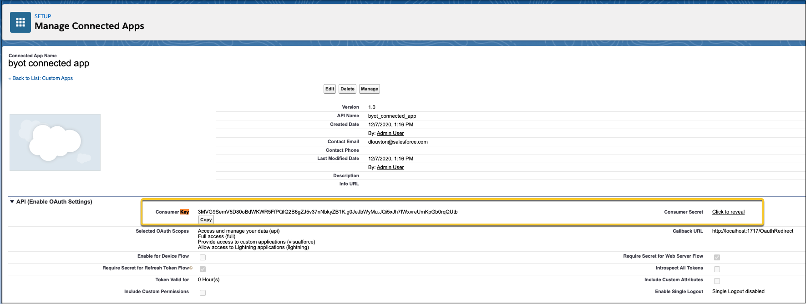The height and width of the screenshot is (304, 806).
Task: Go back to the Custom Apps list
Action: [42, 78]
